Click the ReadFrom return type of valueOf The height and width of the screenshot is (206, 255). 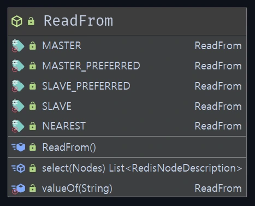(x=218, y=188)
